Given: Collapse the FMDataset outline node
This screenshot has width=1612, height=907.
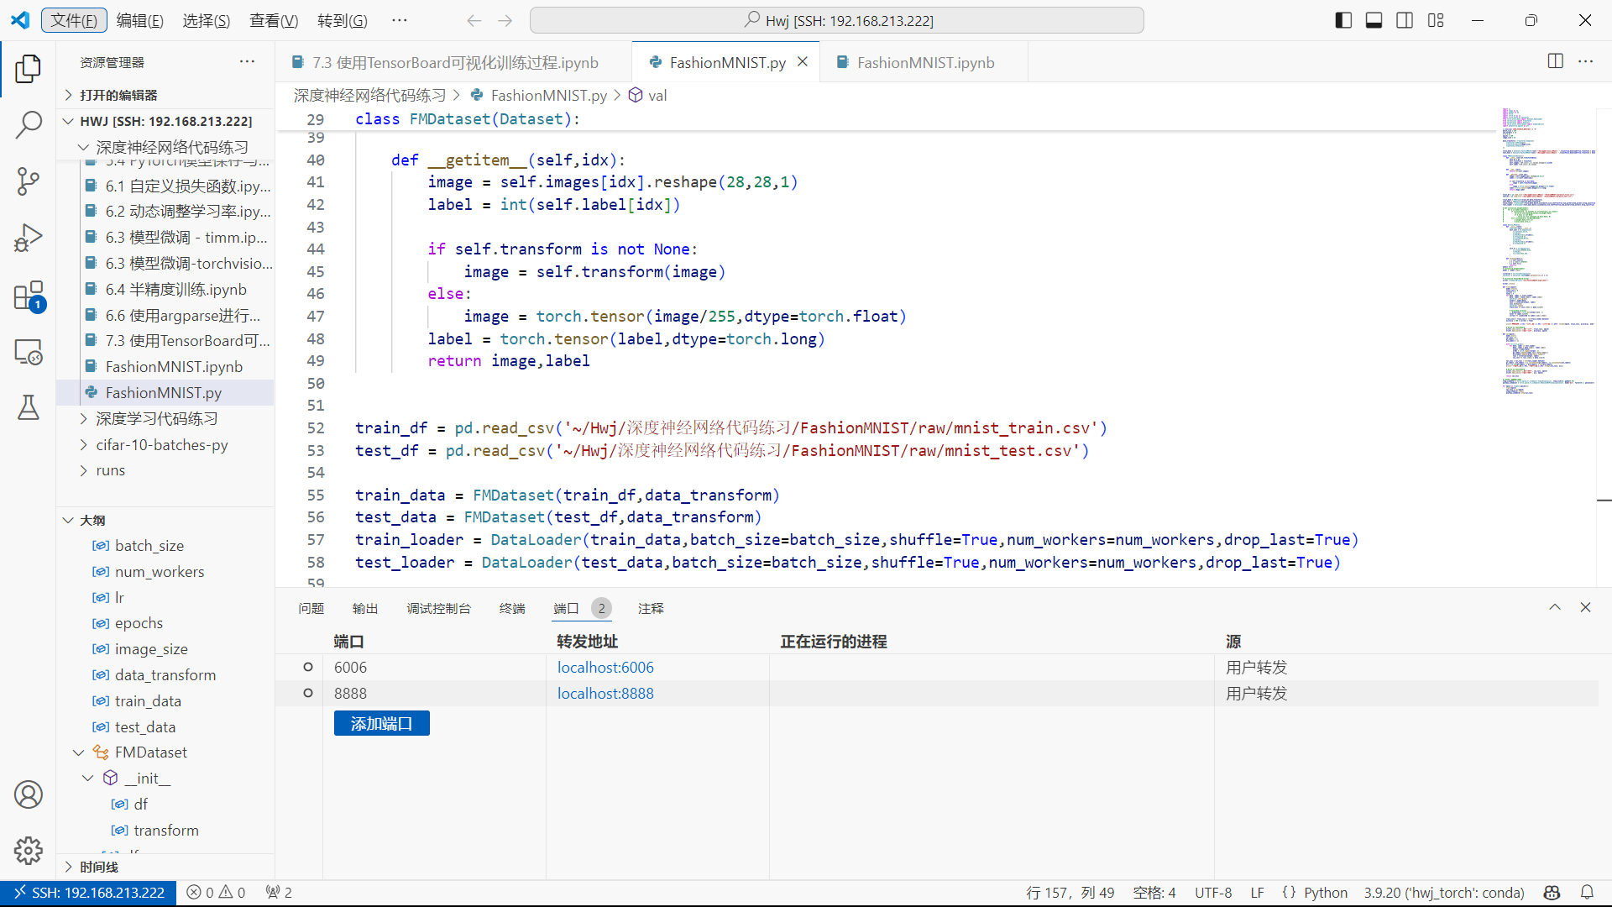Looking at the screenshot, I should point(78,752).
